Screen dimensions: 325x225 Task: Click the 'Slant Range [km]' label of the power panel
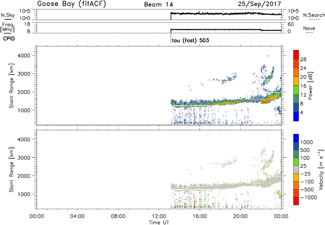point(11,86)
